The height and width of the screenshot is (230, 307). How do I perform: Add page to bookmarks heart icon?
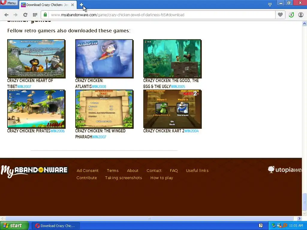point(280,15)
